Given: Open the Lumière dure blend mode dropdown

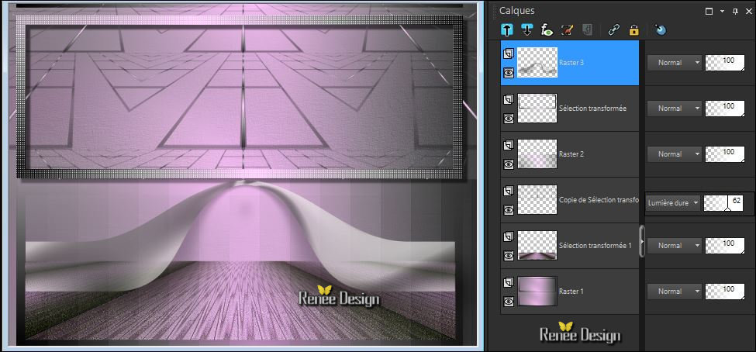Looking at the screenshot, I should [x=673, y=203].
